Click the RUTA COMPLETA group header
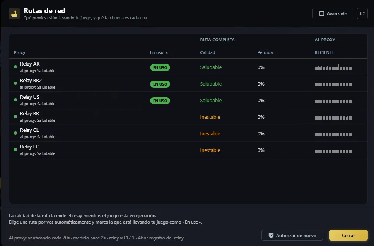The width and height of the screenshot is (374, 246). click(217, 40)
